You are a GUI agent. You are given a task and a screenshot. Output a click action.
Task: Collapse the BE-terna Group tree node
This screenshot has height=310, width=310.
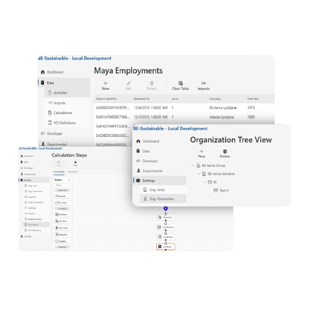tap(193, 166)
